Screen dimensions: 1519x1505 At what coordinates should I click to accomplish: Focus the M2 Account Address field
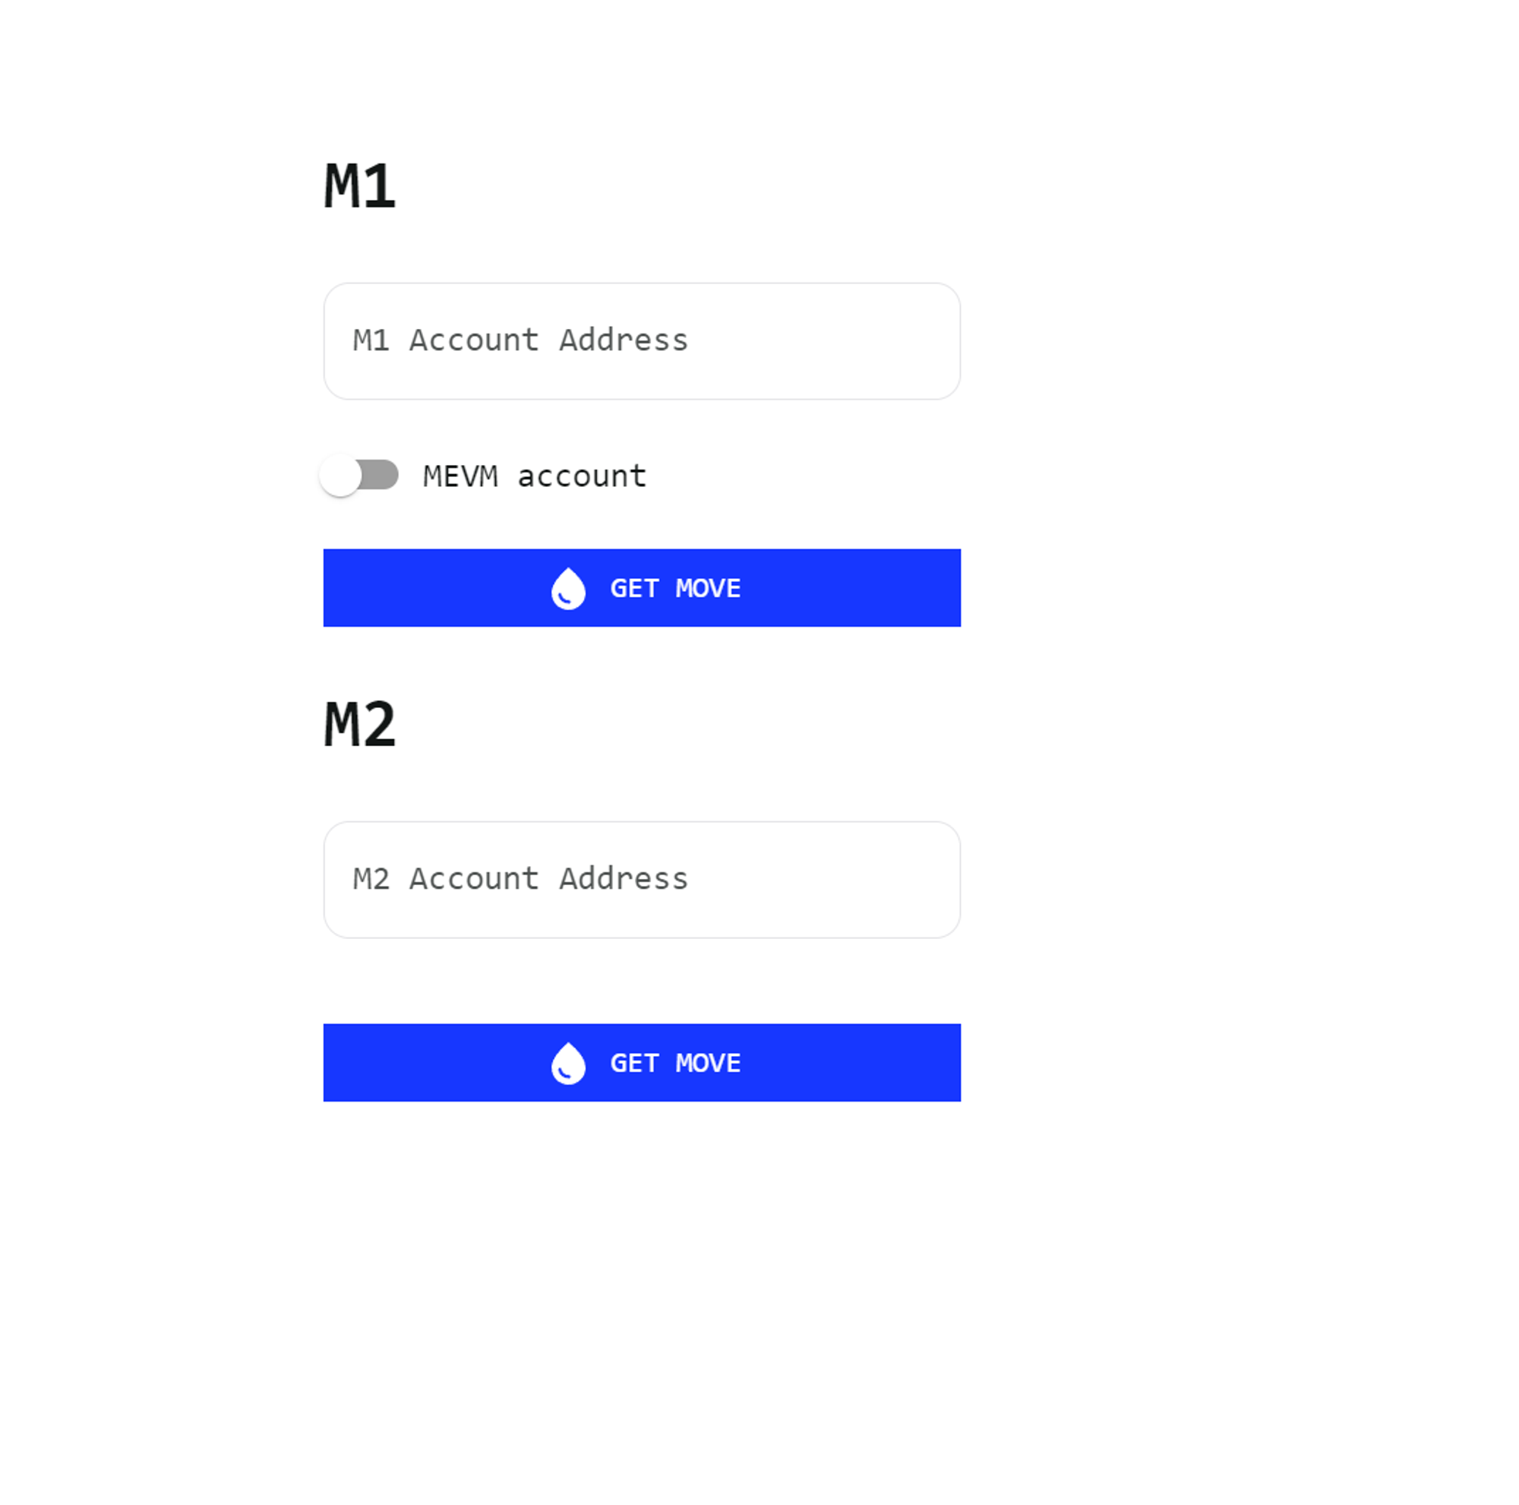point(642,880)
